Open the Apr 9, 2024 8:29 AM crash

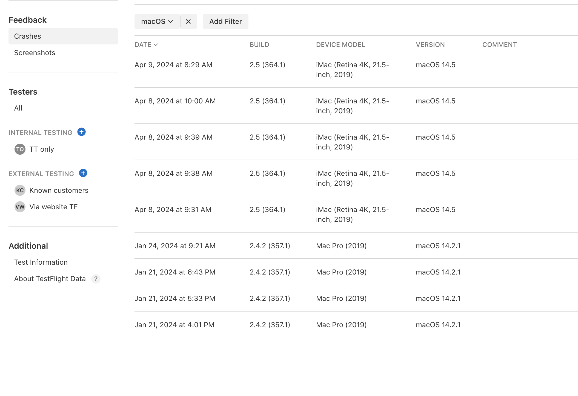[x=173, y=65]
